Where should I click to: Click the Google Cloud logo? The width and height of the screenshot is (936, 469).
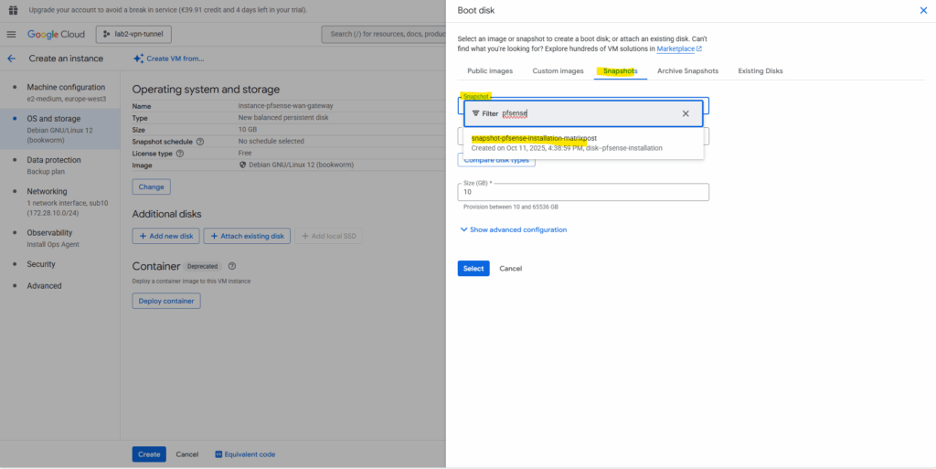(x=56, y=35)
